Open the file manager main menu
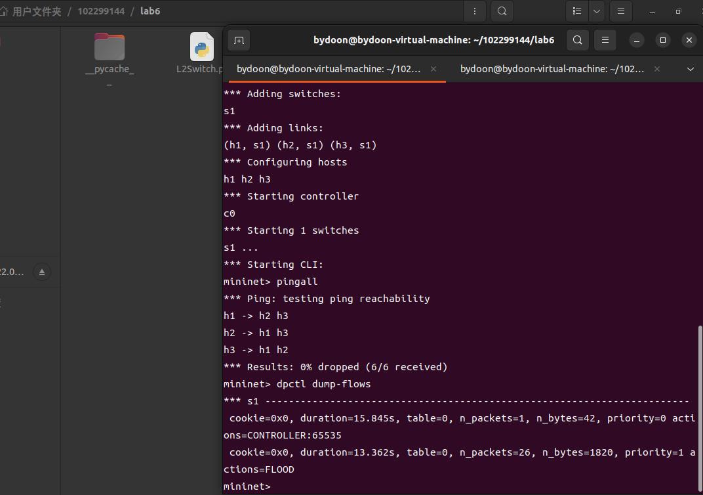This screenshot has width=703, height=495. coord(621,11)
